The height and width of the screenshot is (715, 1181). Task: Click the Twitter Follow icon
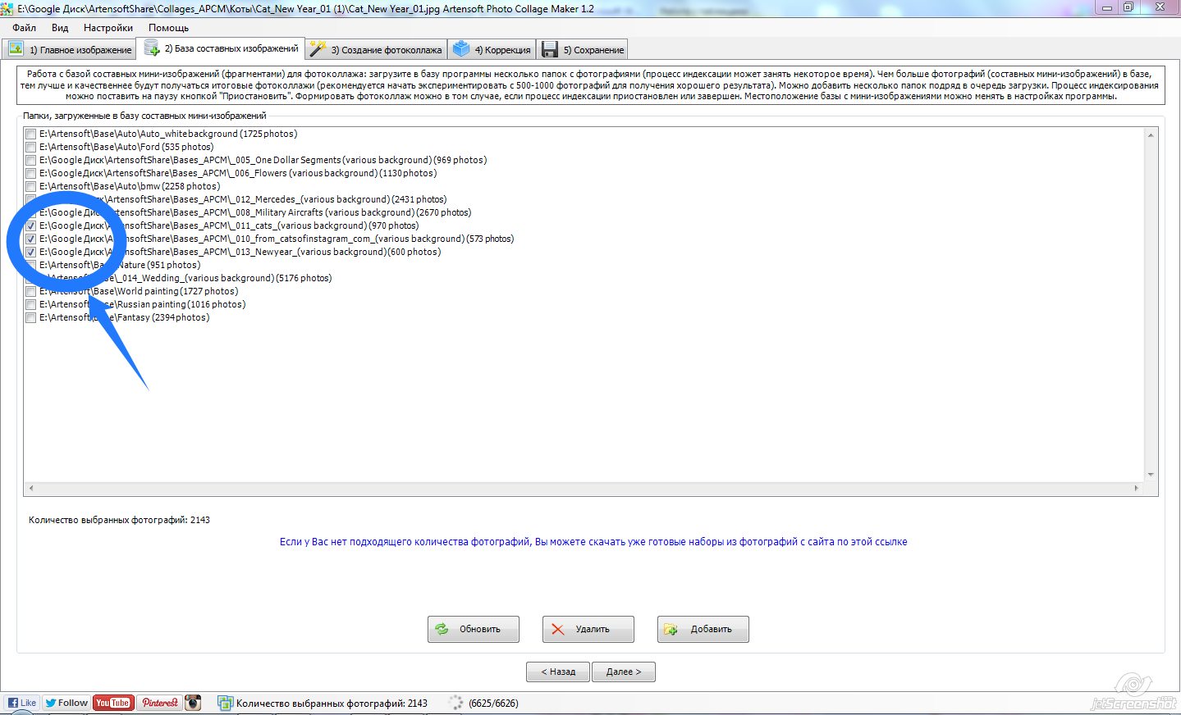point(66,703)
